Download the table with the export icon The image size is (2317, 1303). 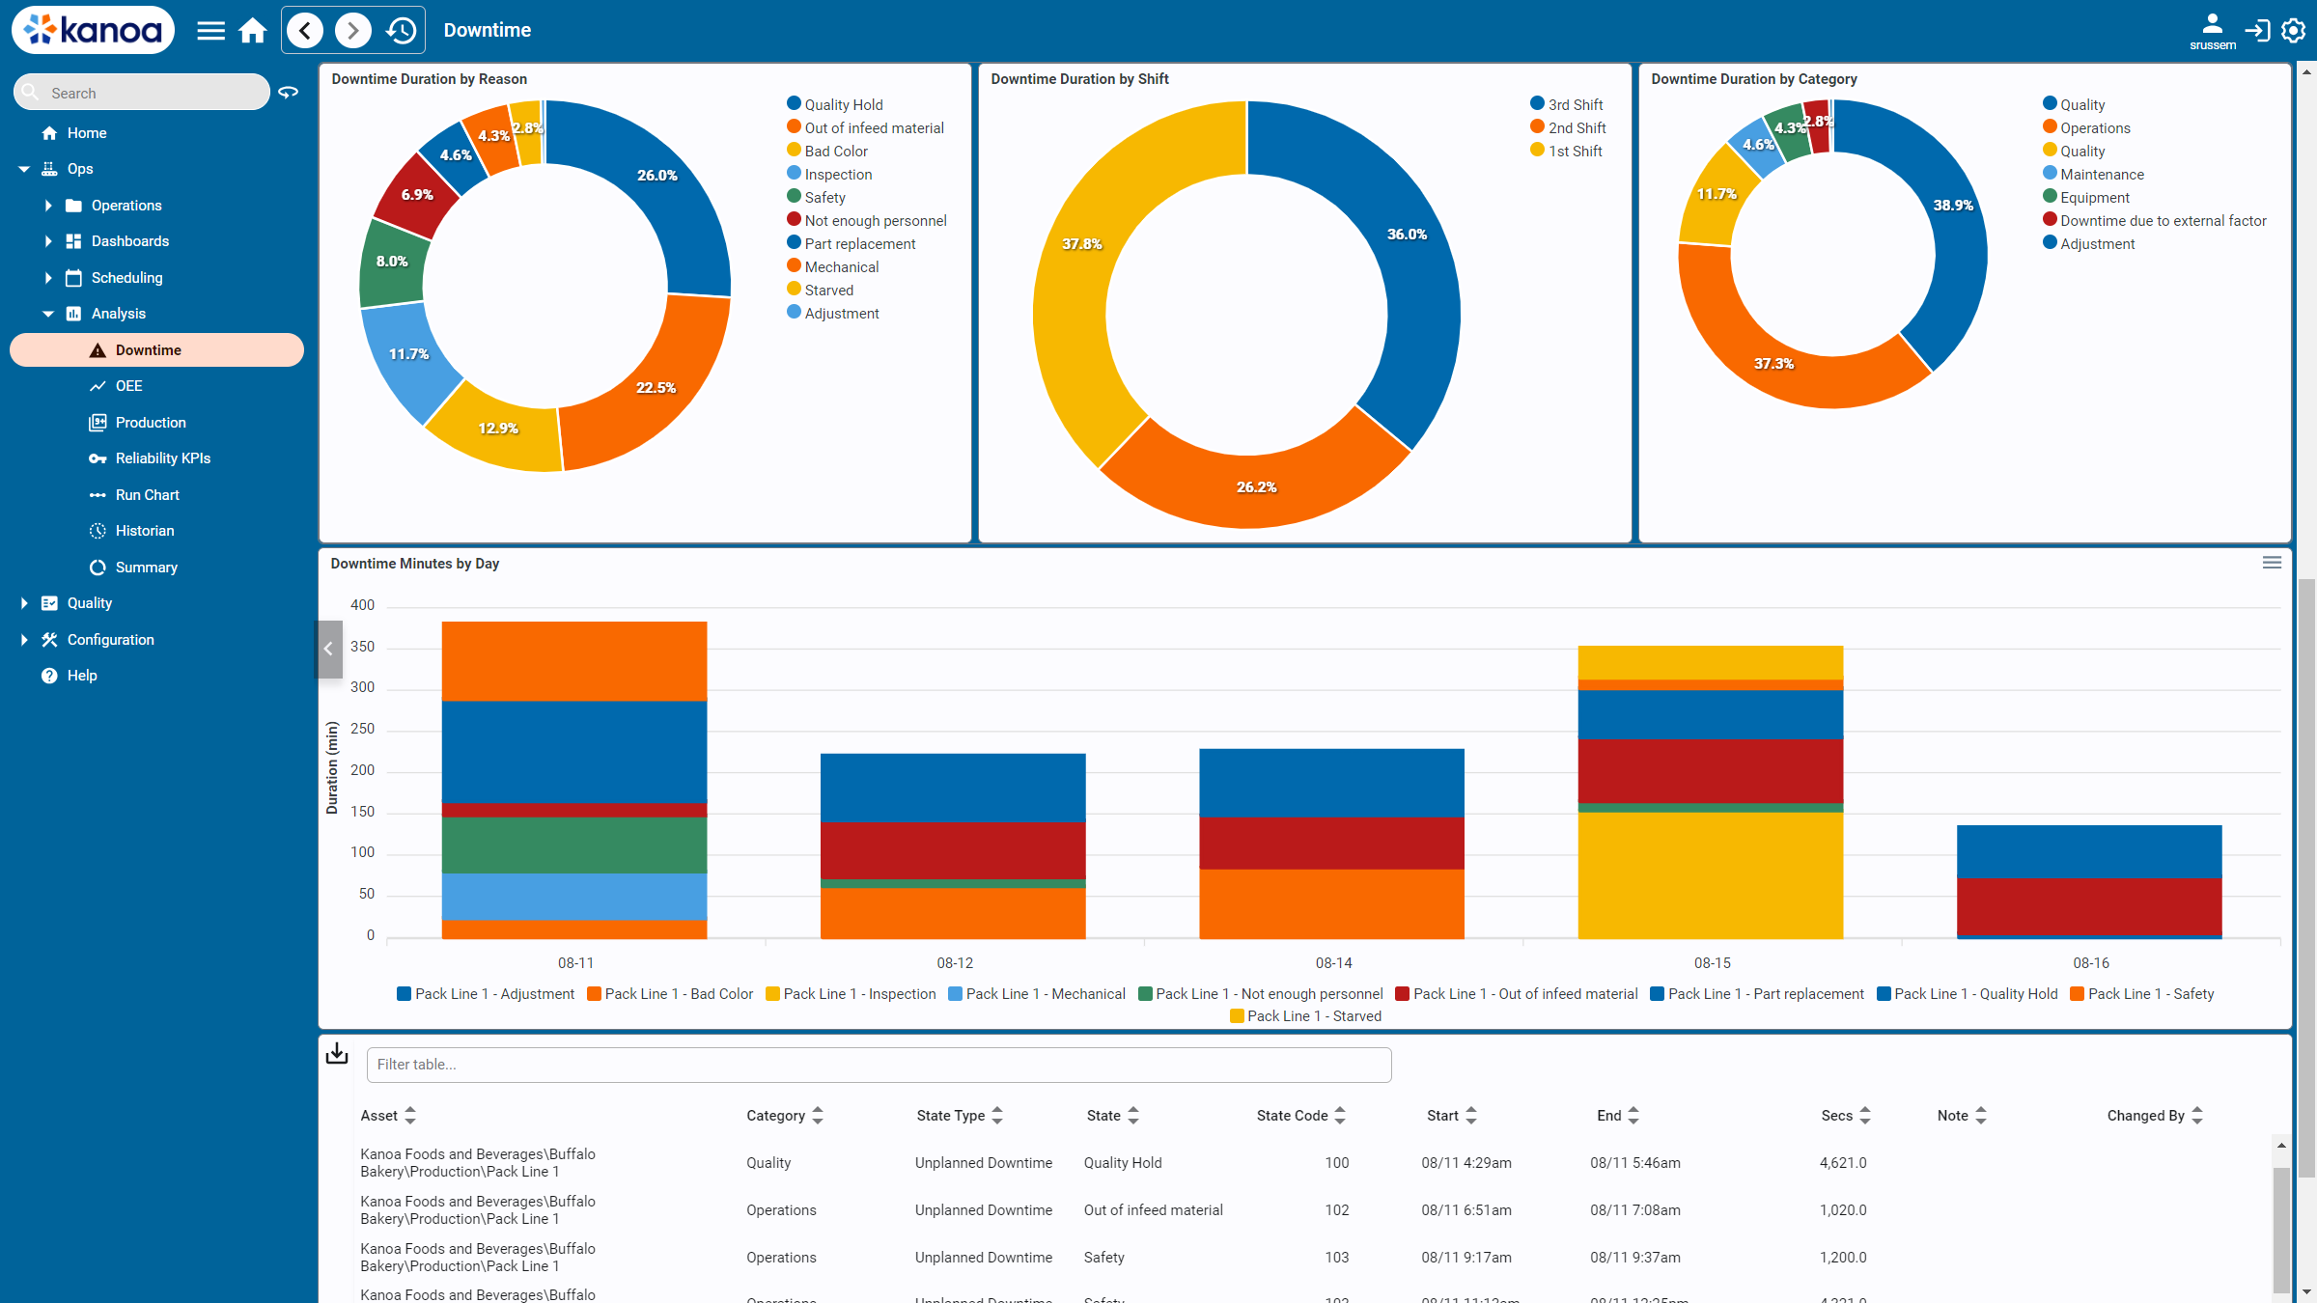(x=337, y=1053)
